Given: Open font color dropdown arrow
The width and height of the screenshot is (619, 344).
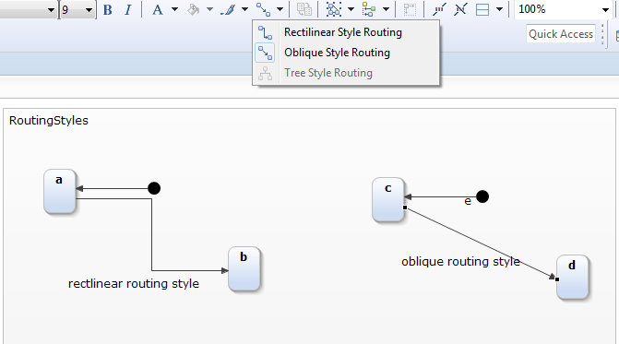Looking at the screenshot, I should [174, 9].
